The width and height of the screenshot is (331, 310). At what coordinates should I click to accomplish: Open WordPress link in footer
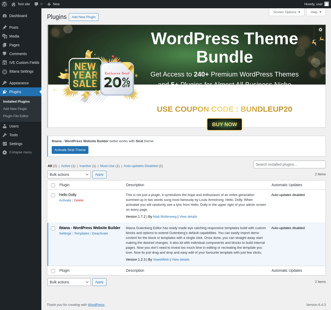click(x=96, y=305)
